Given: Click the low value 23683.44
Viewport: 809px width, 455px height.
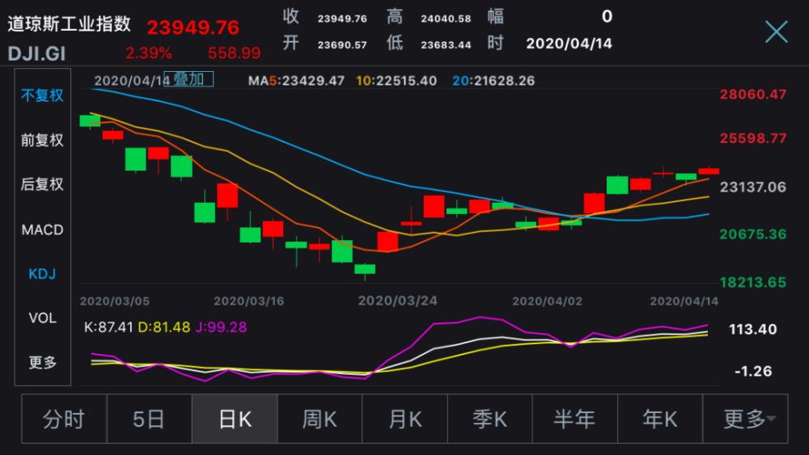Looking at the screenshot, I should click(446, 44).
